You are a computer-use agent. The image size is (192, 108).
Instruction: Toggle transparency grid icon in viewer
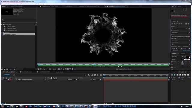[x=68, y=69]
